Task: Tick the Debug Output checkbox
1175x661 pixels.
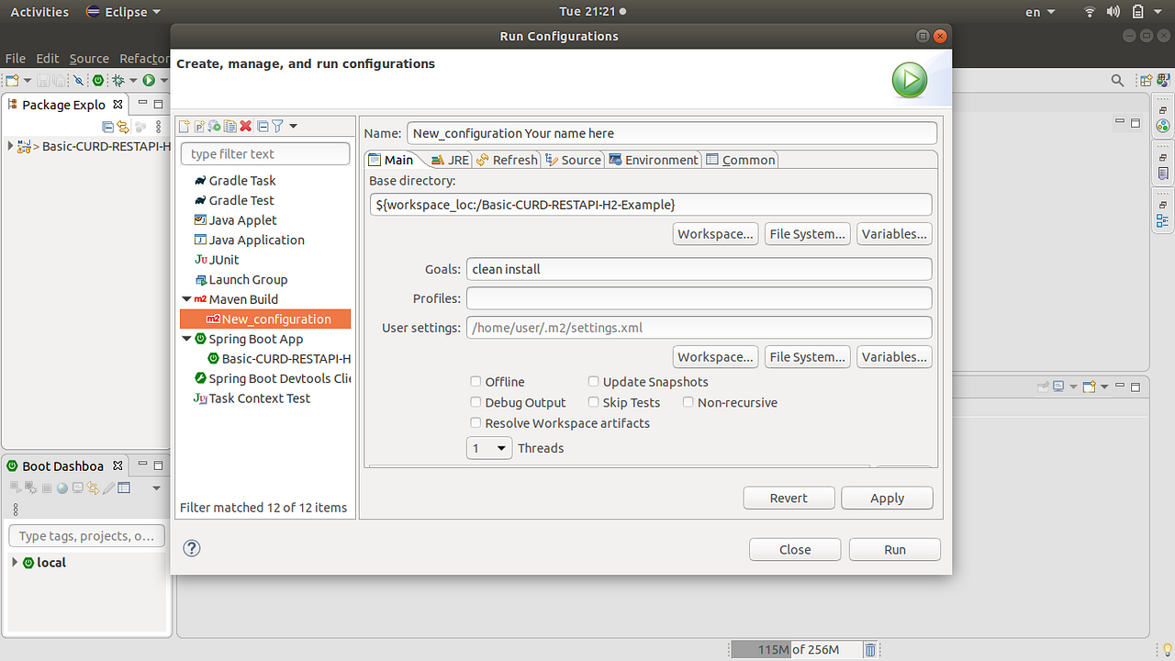Action: [x=476, y=402]
